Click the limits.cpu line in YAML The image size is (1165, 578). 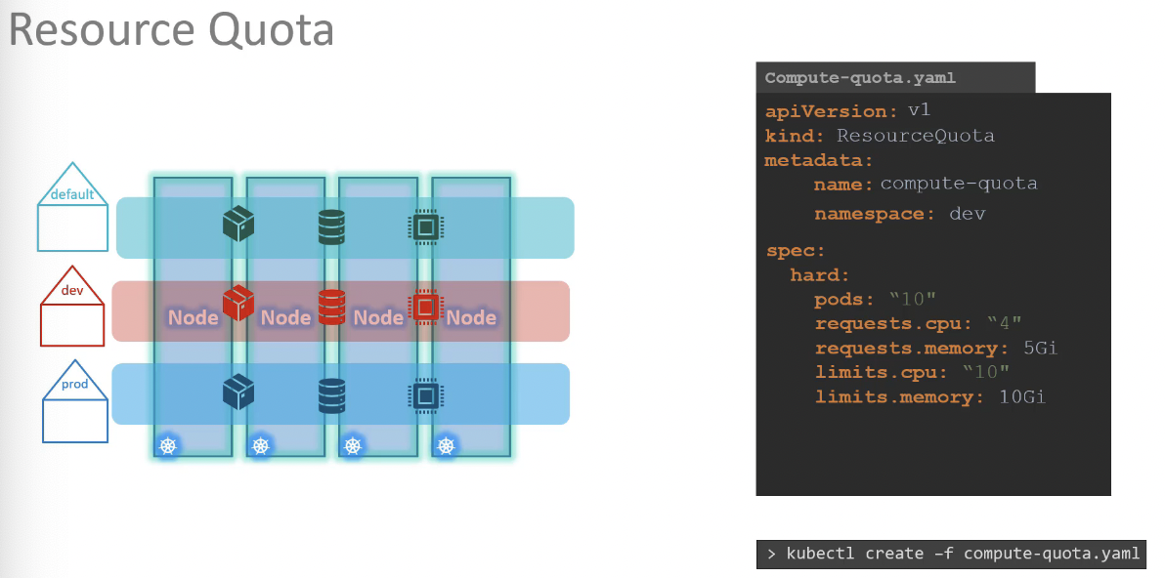tap(912, 372)
